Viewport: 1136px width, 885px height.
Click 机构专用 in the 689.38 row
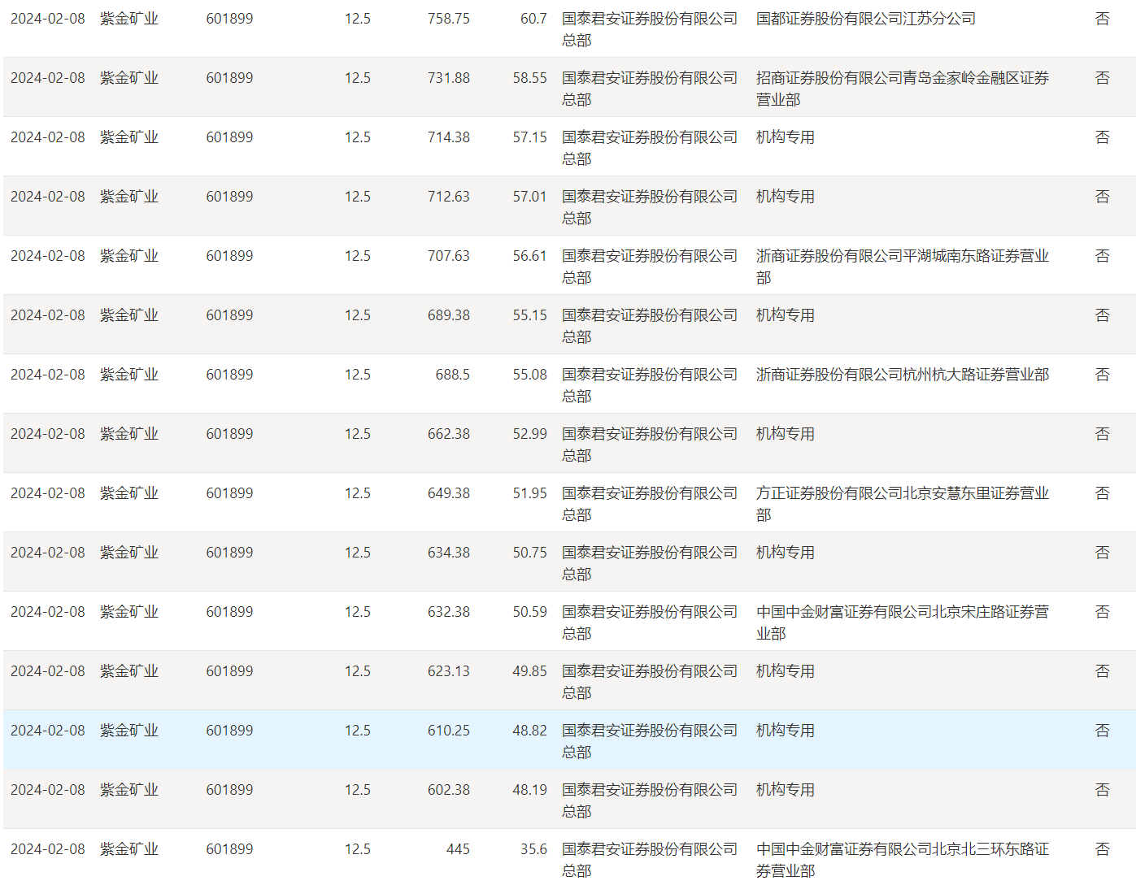pyautogui.click(x=786, y=315)
